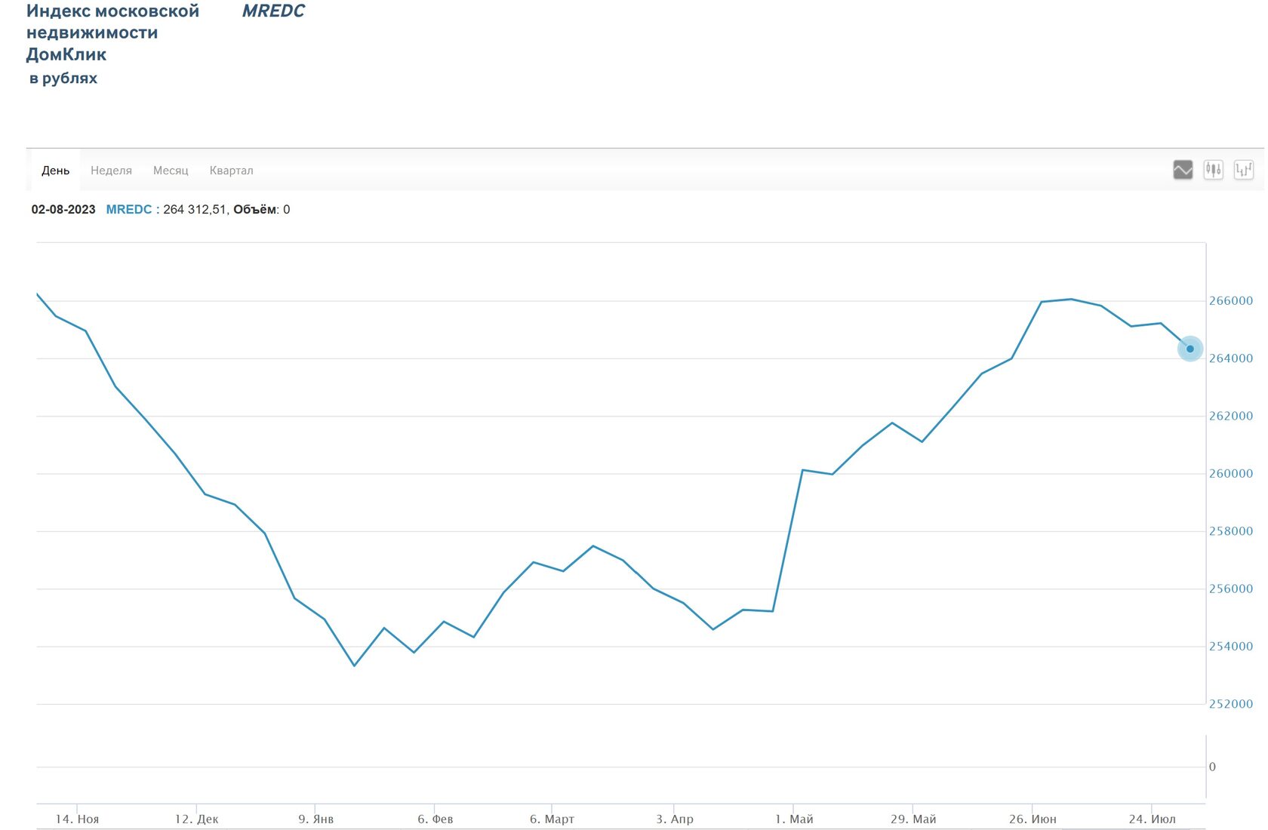Select the День tab
1268x830 pixels.
tap(55, 171)
